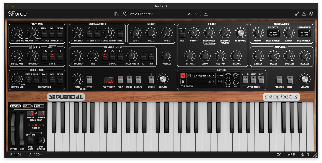The height and width of the screenshot is (163, 322).
Task: Favorite the preset with the heart icon
Action: [x=125, y=14]
